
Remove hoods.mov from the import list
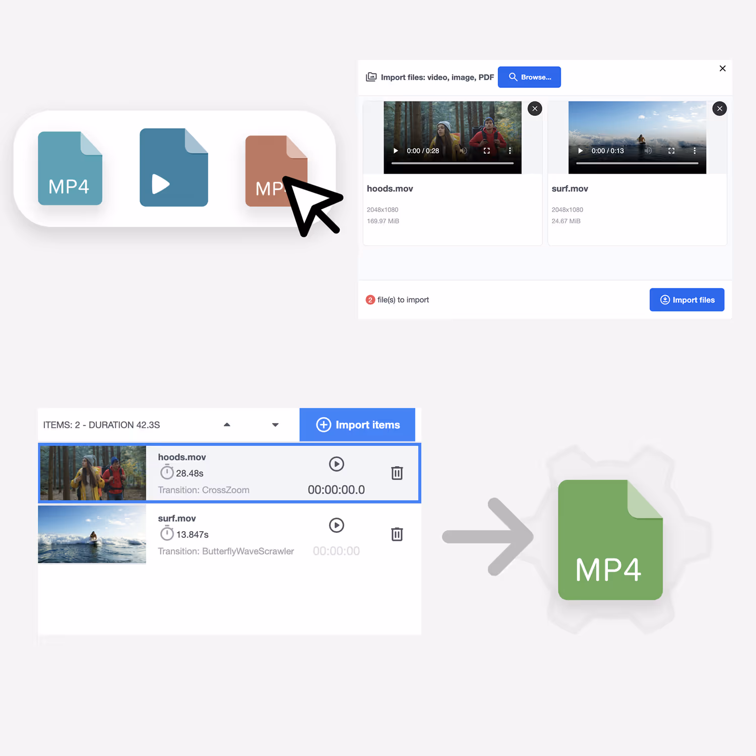535,108
